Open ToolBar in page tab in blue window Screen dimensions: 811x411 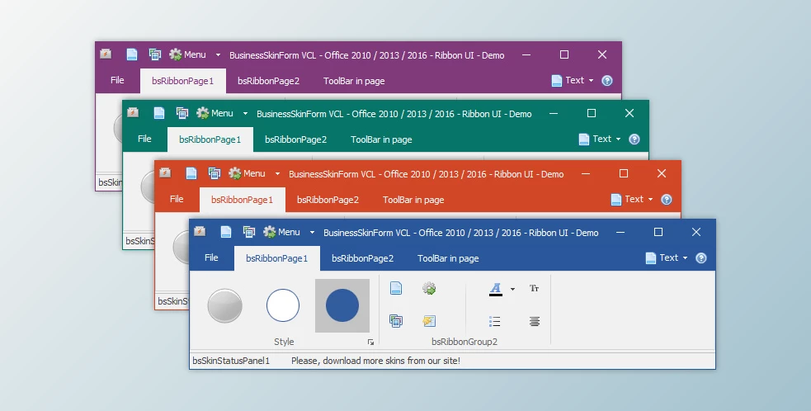448,258
